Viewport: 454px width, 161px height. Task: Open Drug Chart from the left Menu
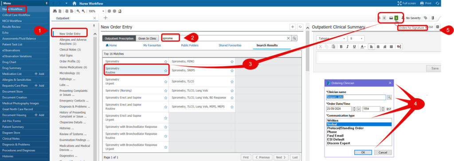pos(9,62)
